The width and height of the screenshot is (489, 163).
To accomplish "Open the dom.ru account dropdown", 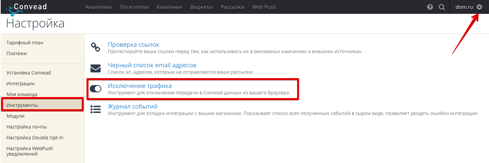I will pyautogui.click(x=464, y=7).
